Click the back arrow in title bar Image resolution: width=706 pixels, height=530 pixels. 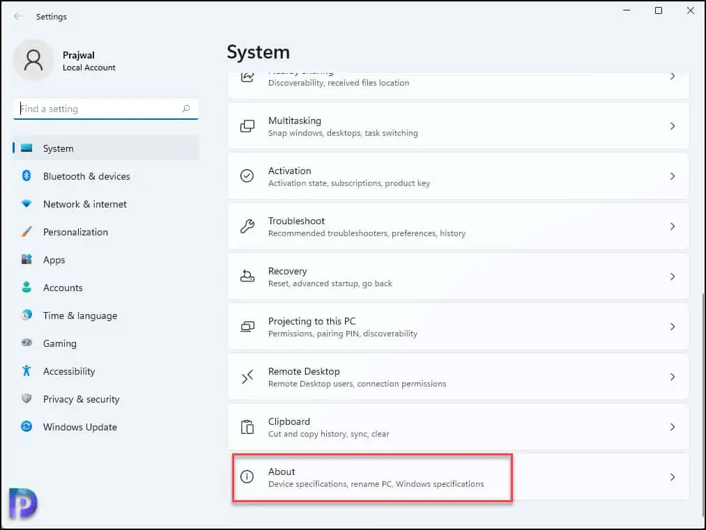(18, 16)
